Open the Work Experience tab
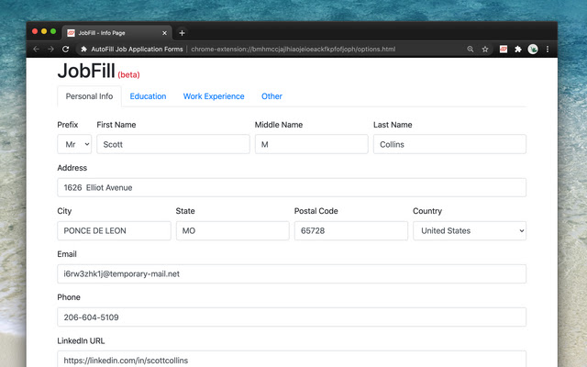This screenshot has width=587, height=367. (x=214, y=96)
